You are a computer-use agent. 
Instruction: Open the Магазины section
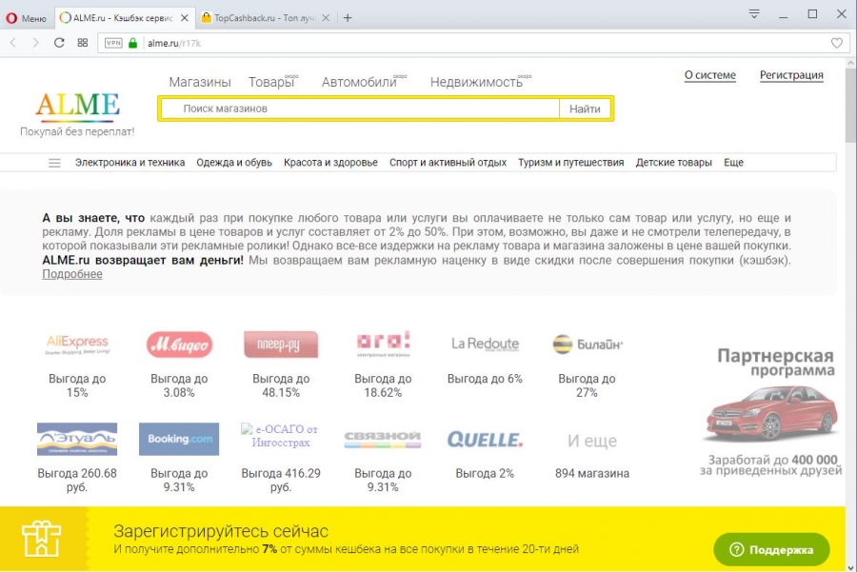tap(200, 82)
